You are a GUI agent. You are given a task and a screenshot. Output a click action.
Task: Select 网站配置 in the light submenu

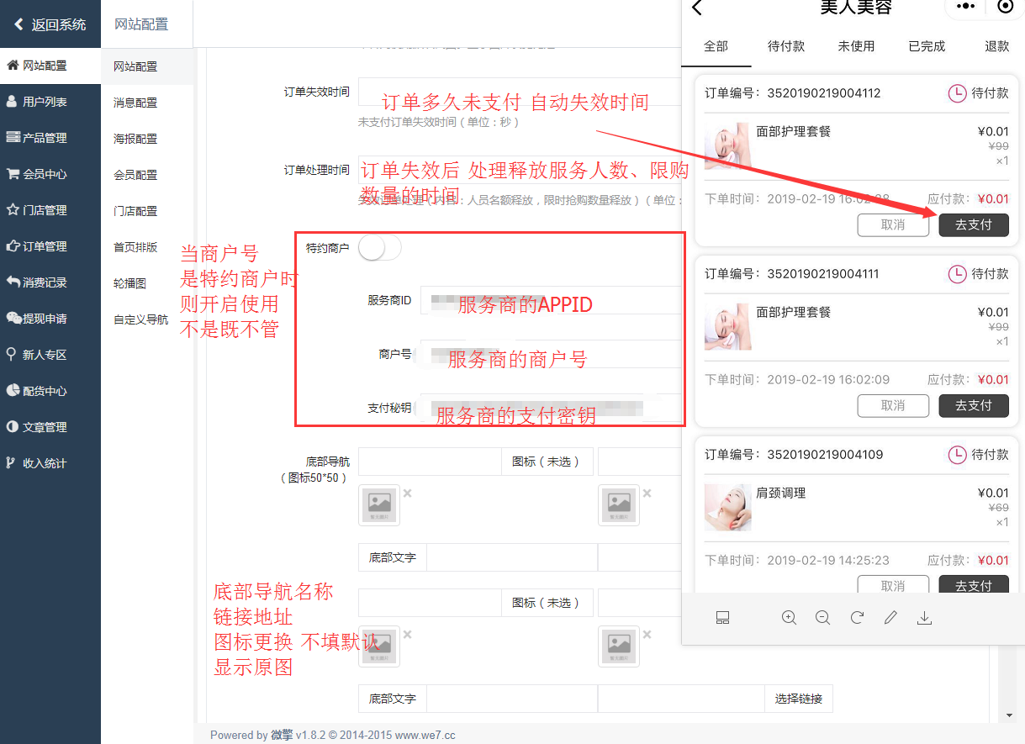147,66
